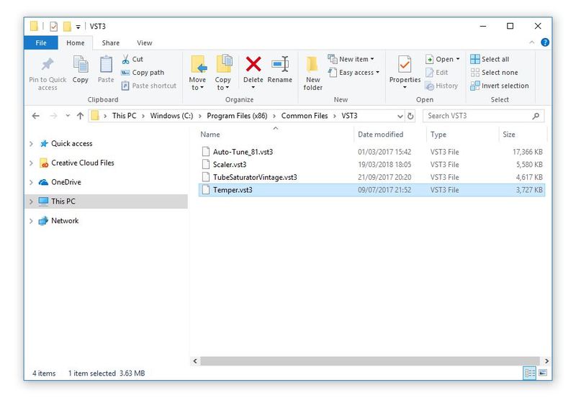Screen dimensions: 576x403
Task: Click the Cut scissors icon
Action: coord(126,60)
